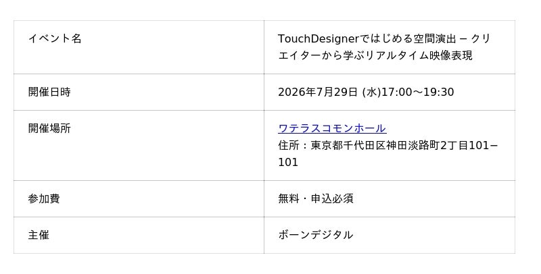The width and height of the screenshot is (541, 274).
Task: Click the 主催 label cell
Action: pyautogui.click(x=139, y=235)
